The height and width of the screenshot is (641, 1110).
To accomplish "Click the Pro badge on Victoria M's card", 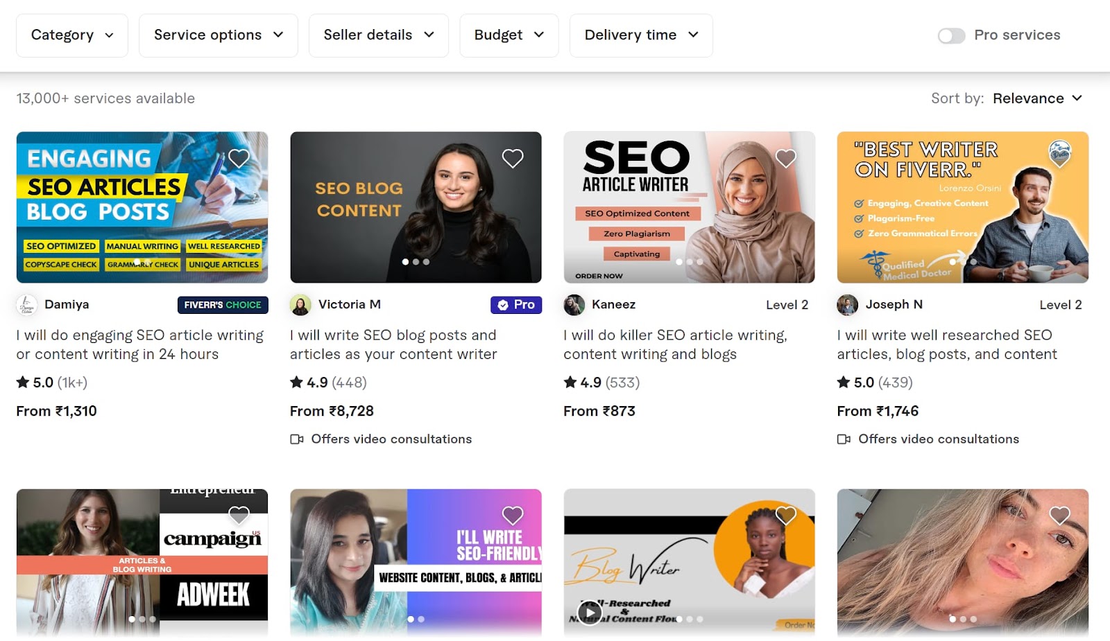I will pos(516,304).
